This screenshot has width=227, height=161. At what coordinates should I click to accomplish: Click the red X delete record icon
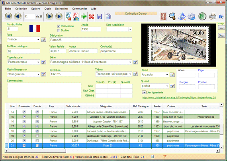click(x=91, y=16)
